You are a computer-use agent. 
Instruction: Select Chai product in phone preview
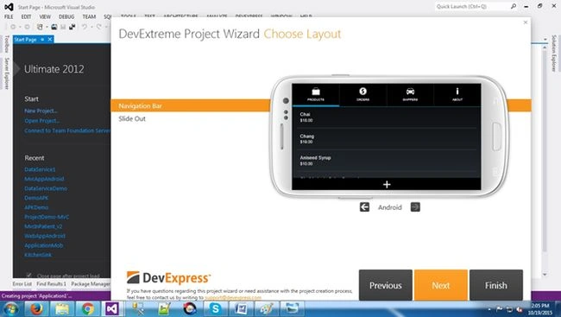tap(387, 117)
